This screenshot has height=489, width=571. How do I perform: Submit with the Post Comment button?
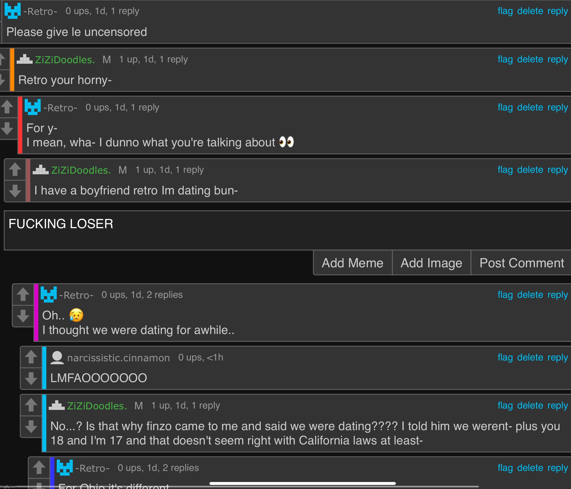point(521,263)
